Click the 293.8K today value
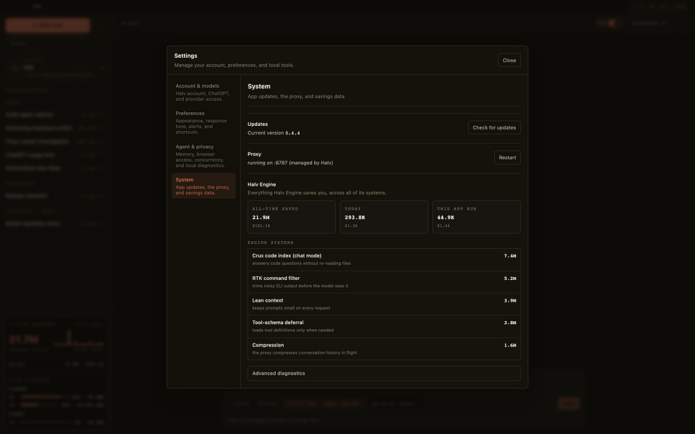Image resolution: width=695 pixels, height=434 pixels. coord(355,218)
